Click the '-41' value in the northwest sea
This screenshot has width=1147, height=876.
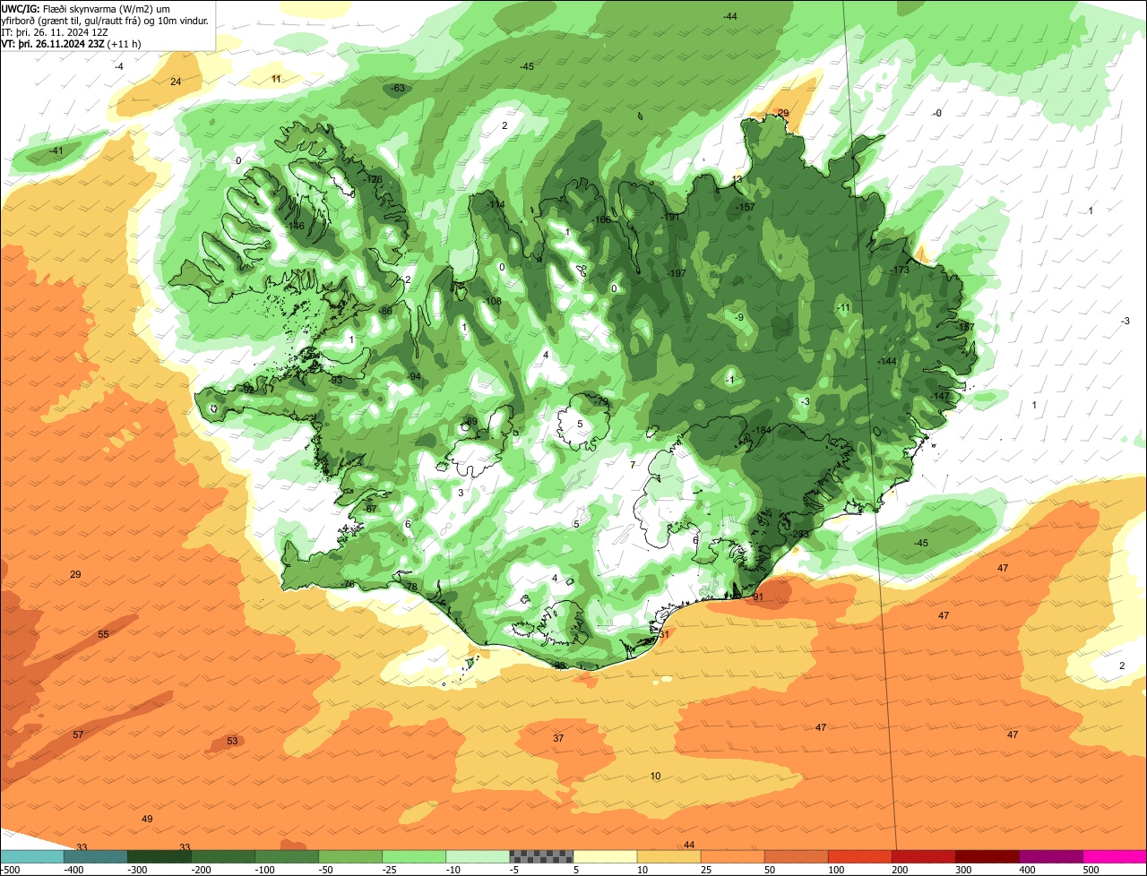pyautogui.click(x=56, y=150)
